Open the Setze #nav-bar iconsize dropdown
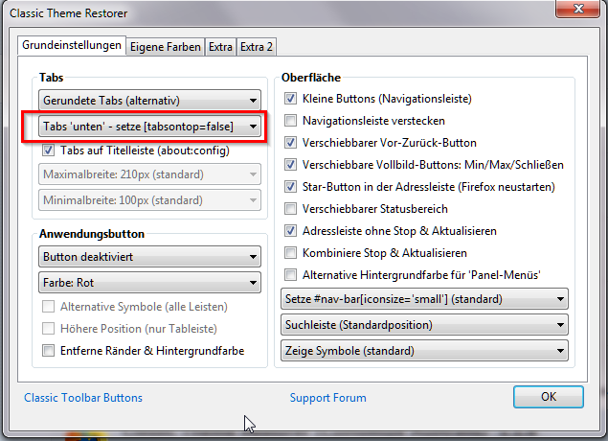 [x=424, y=300]
